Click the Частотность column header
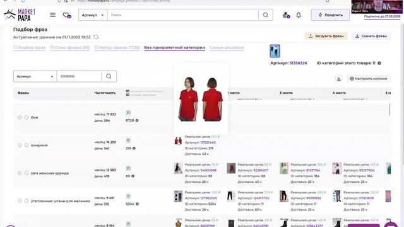The width and height of the screenshot is (404, 227). (x=105, y=93)
